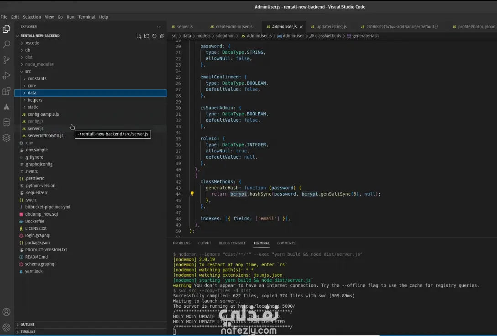Image resolution: width=497 pixels, height=336 pixels.
Task: Close the AdminUser.js editor tab
Action: point(301,27)
